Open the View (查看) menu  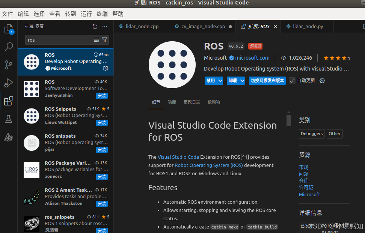click(55, 14)
